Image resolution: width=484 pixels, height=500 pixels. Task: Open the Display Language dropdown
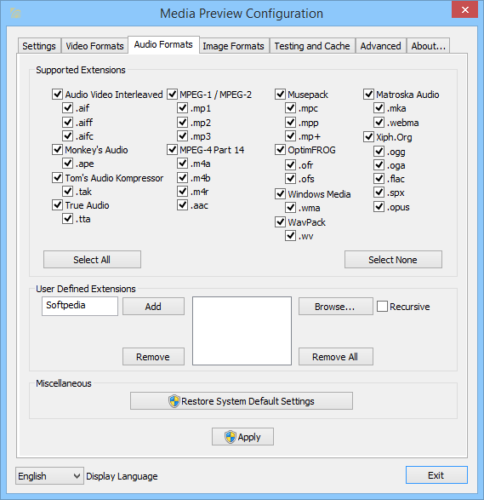pyautogui.click(x=49, y=476)
